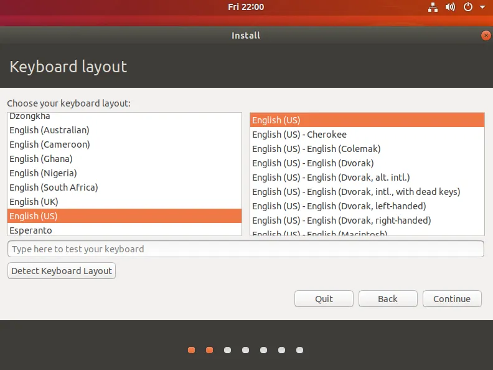Click Continue to proceed
The width and height of the screenshot is (493, 370).
[x=452, y=298]
